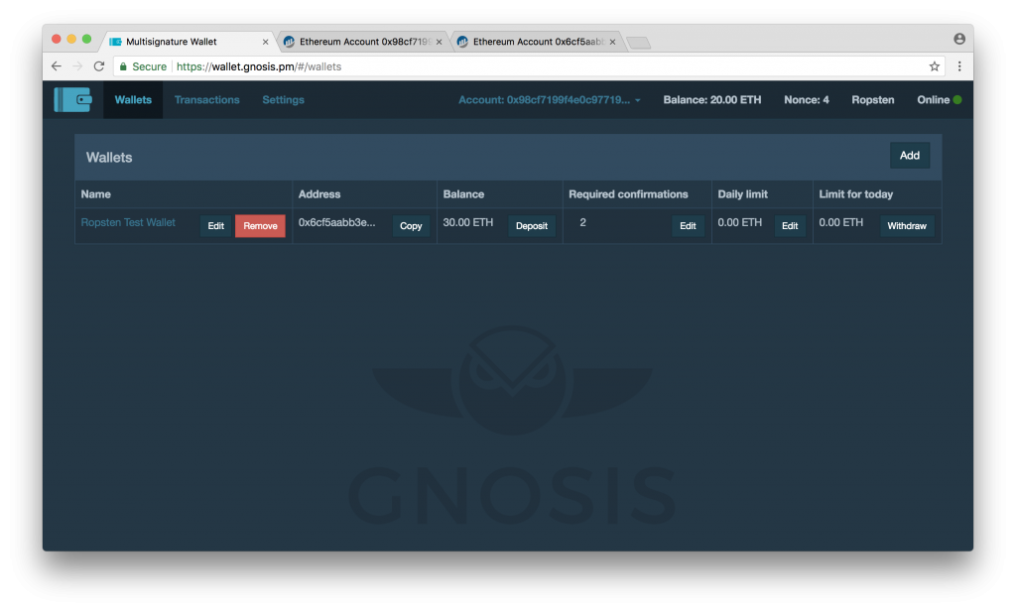Add a new wallet with Add button
Screen dimensions: 1016x612
point(910,156)
